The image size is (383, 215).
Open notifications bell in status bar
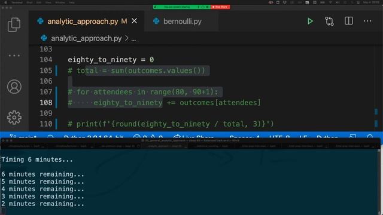pos(370,137)
